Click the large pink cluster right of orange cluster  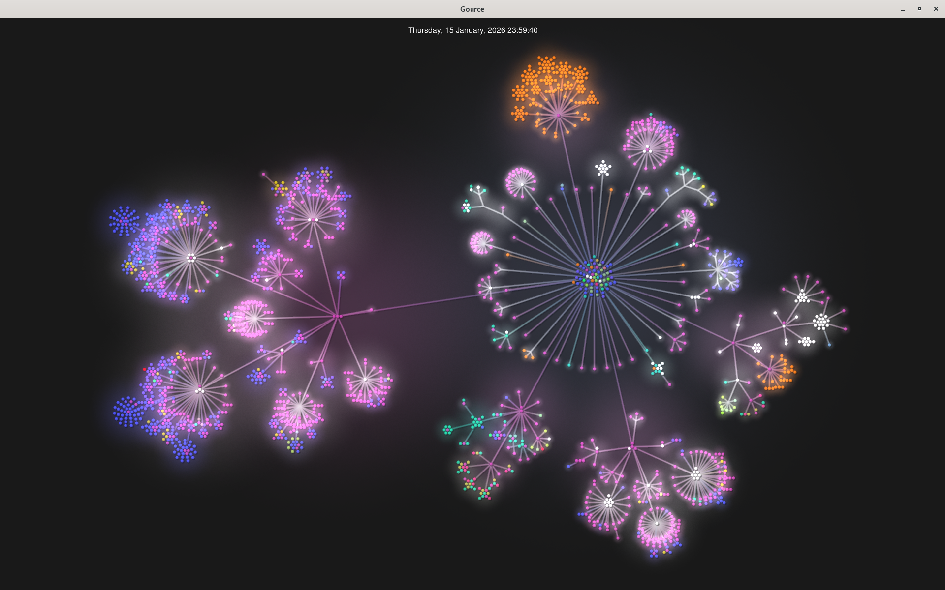click(649, 144)
